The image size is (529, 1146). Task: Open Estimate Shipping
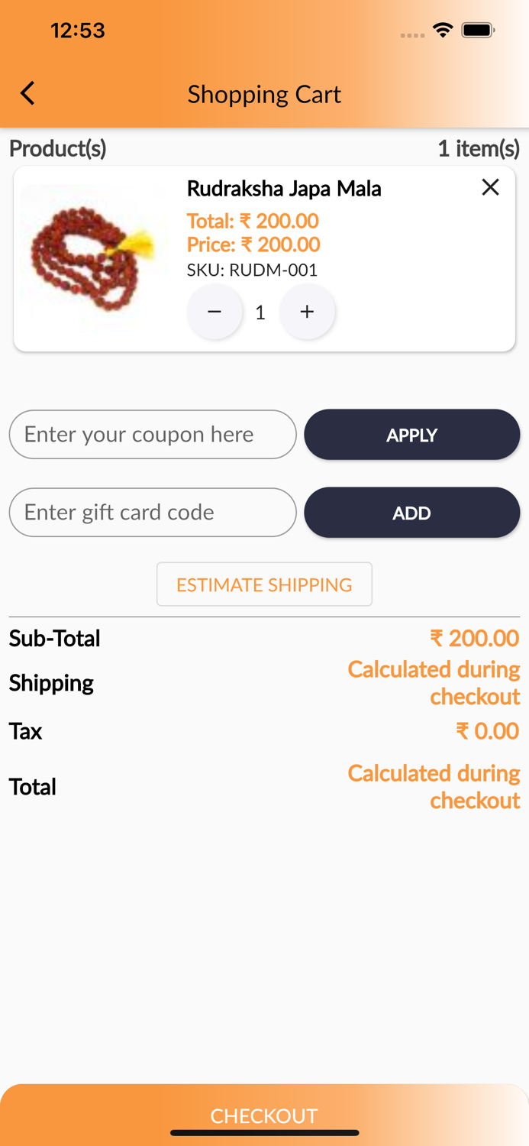[x=264, y=584]
